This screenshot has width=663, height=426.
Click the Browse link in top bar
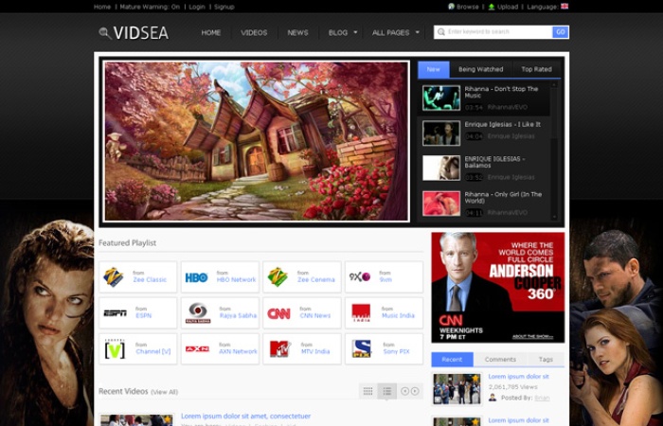[467, 7]
